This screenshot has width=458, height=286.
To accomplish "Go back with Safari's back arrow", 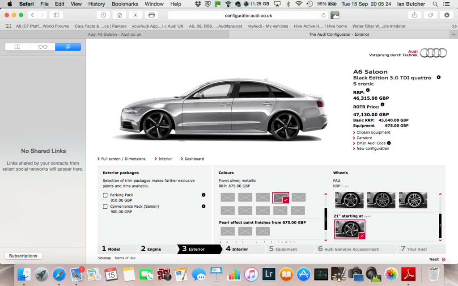I will pyautogui.click(x=32, y=15).
